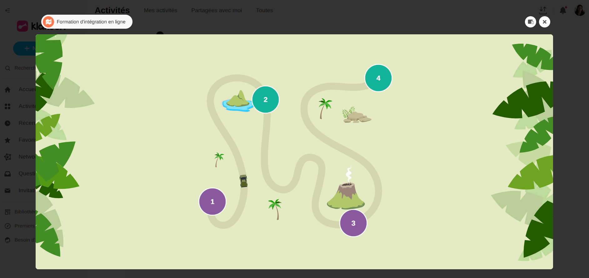This screenshot has width=589, height=278.
Task: Show the "Toutes" activities tab
Action: pyautogui.click(x=264, y=10)
